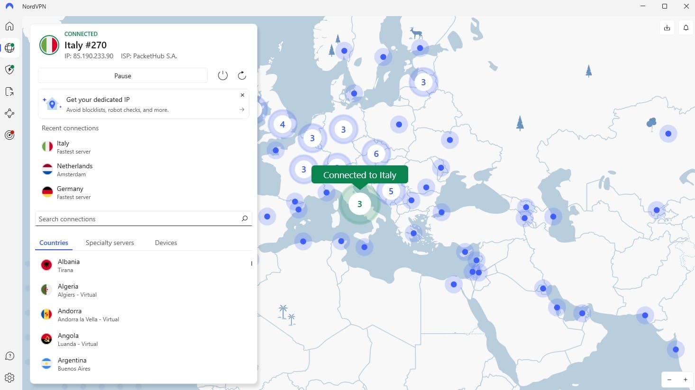Click the Angola flag icon

click(x=46, y=339)
